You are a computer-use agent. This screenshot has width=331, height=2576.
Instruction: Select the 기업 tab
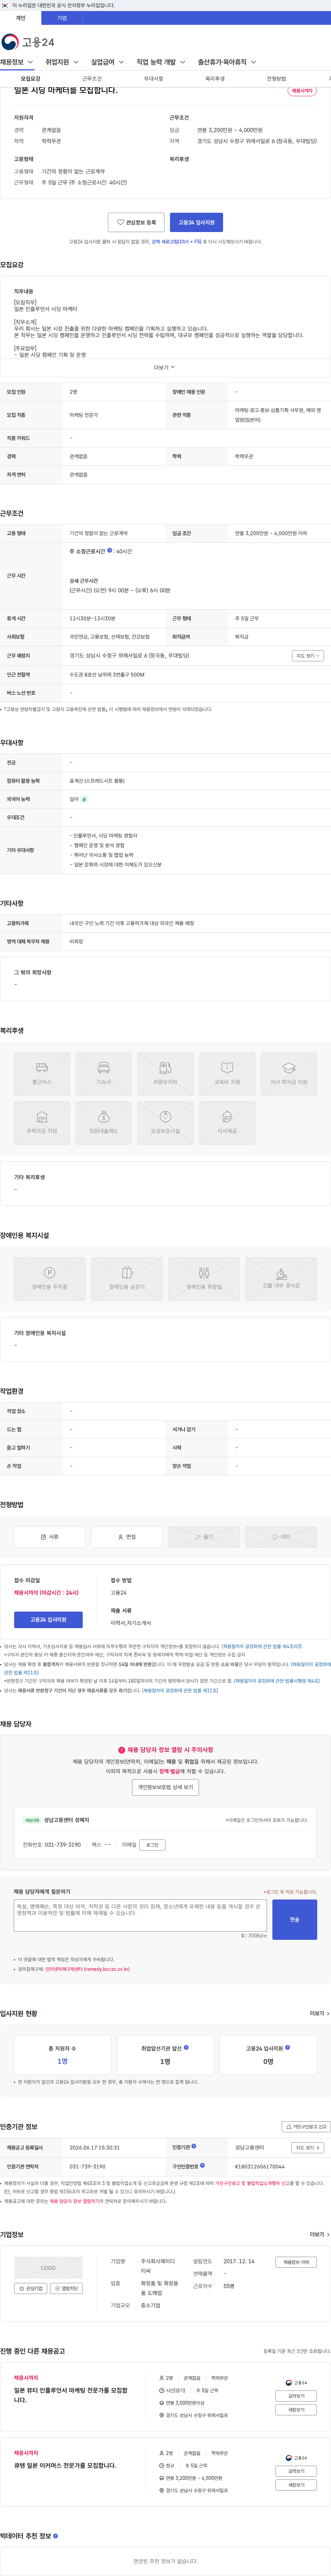tap(62, 18)
